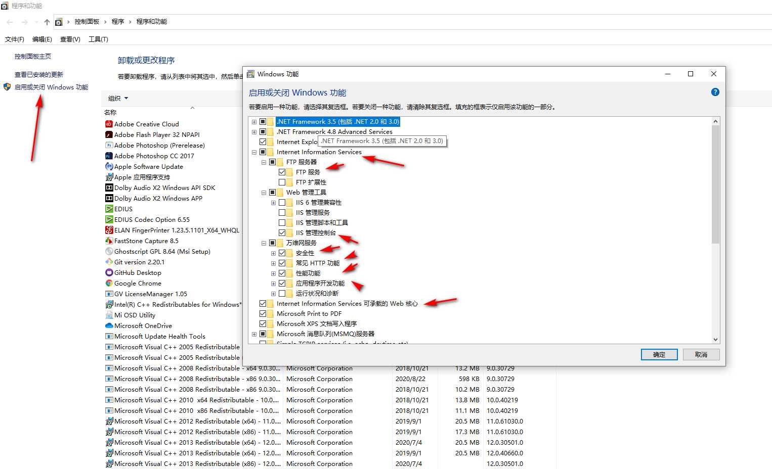Click the Google Chrome icon in the list
The height and width of the screenshot is (469, 772).
[109, 283]
